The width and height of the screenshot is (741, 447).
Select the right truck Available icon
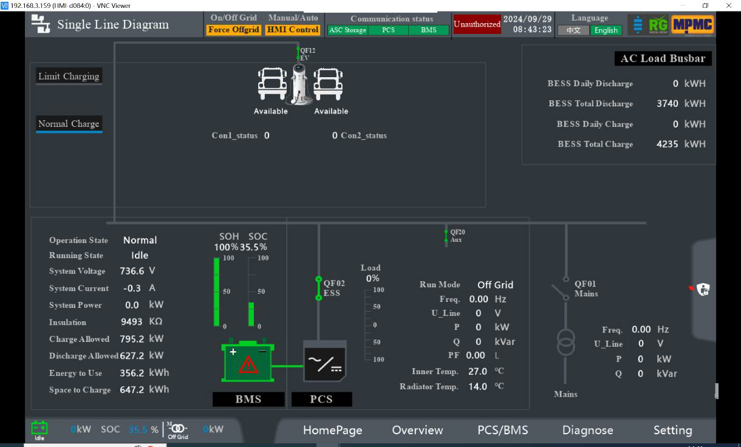(x=329, y=84)
